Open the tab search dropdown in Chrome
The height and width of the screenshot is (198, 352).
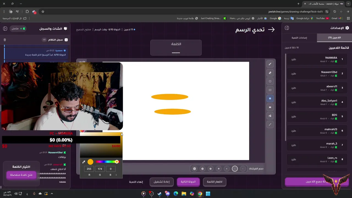tap(348, 4)
